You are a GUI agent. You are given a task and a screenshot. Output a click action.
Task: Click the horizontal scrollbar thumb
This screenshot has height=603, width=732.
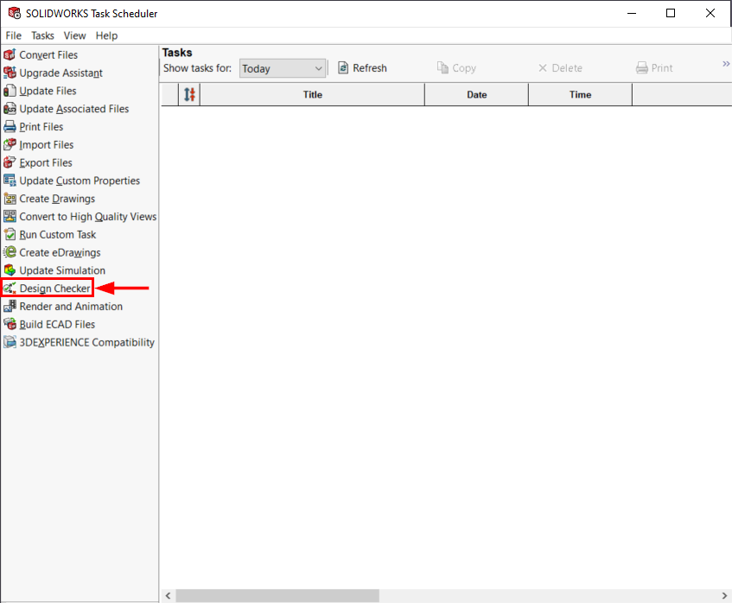point(277,595)
